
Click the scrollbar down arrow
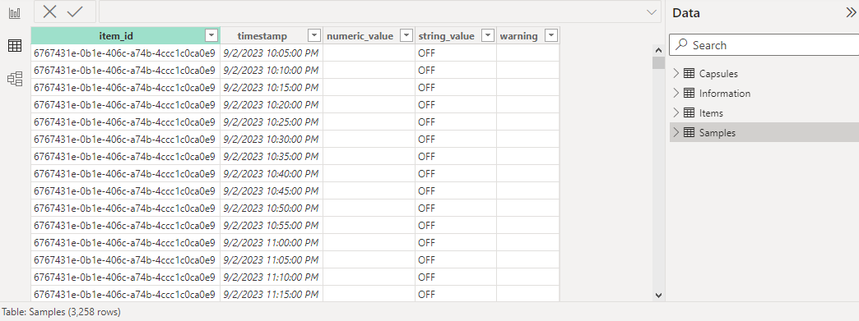click(x=658, y=296)
